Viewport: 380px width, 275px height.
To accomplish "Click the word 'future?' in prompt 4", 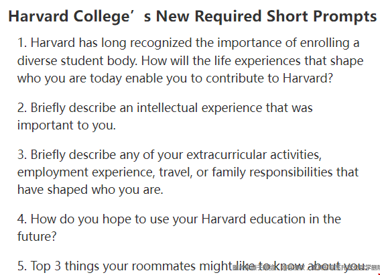I will (37, 237).
